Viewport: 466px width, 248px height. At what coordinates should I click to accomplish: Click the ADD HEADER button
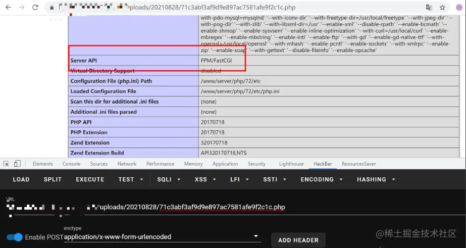tap(298, 240)
